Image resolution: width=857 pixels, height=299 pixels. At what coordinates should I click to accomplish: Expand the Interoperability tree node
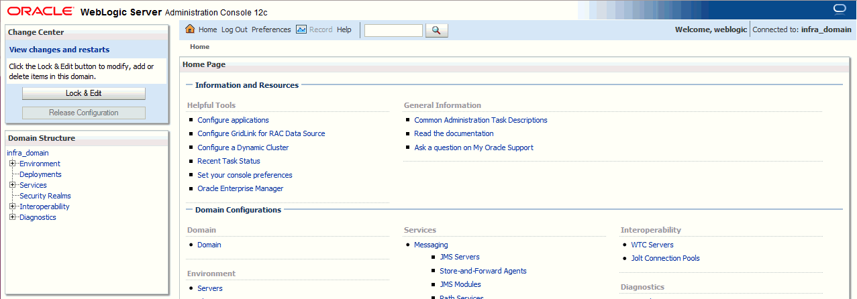click(x=12, y=206)
